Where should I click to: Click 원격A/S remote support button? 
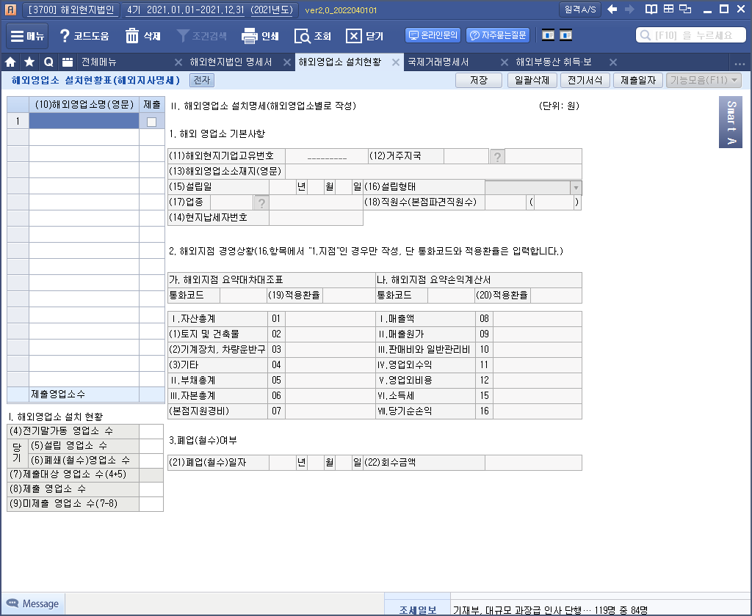click(580, 9)
